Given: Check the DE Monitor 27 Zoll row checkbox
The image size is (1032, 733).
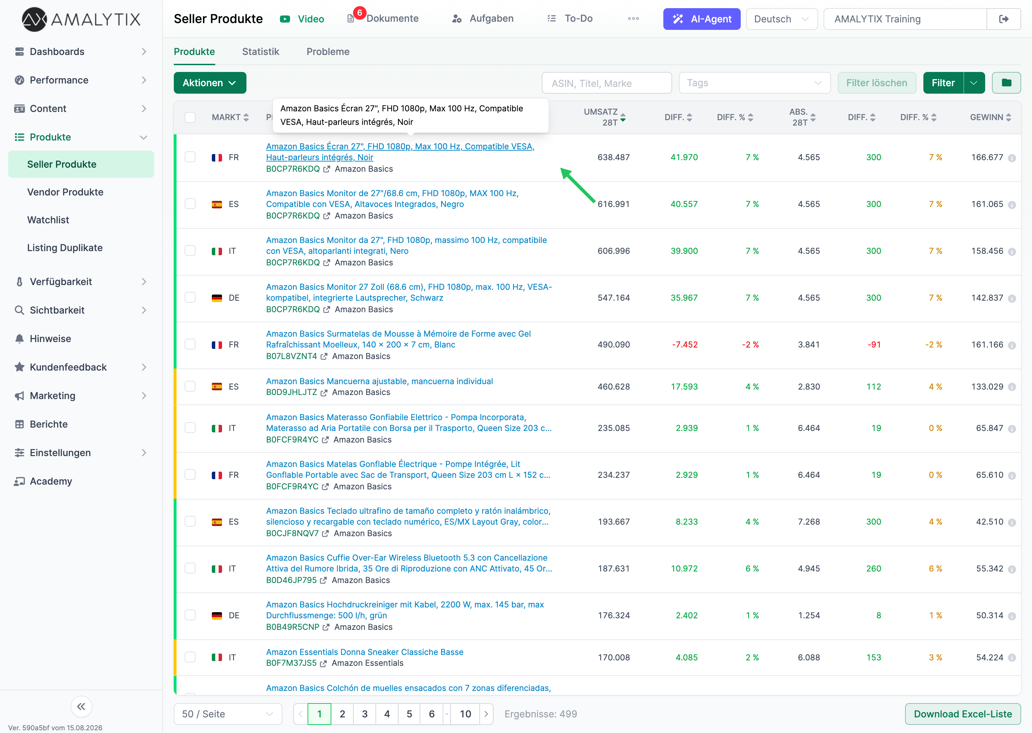Looking at the screenshot, I should [190, 298].
